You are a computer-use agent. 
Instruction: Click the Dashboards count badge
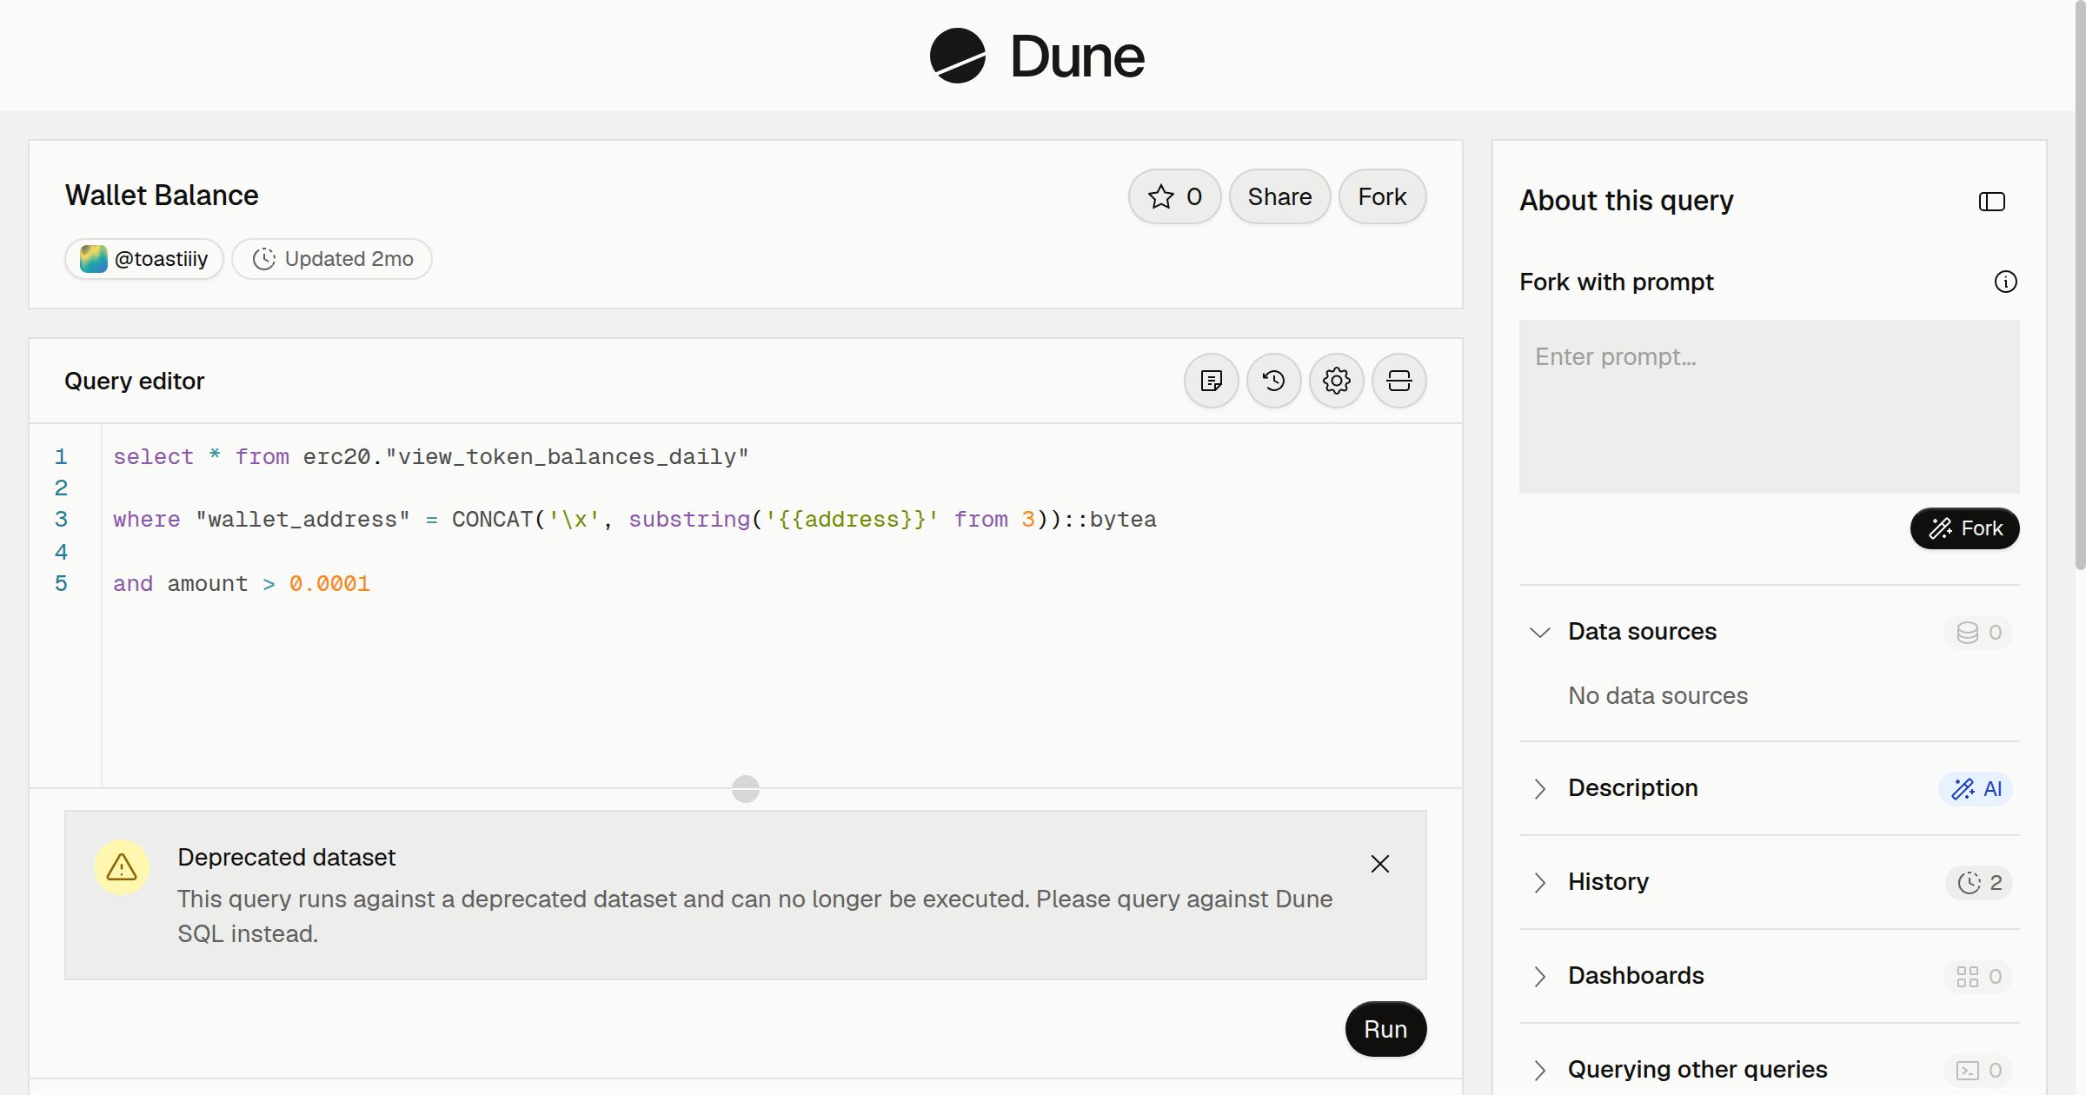1979,976
